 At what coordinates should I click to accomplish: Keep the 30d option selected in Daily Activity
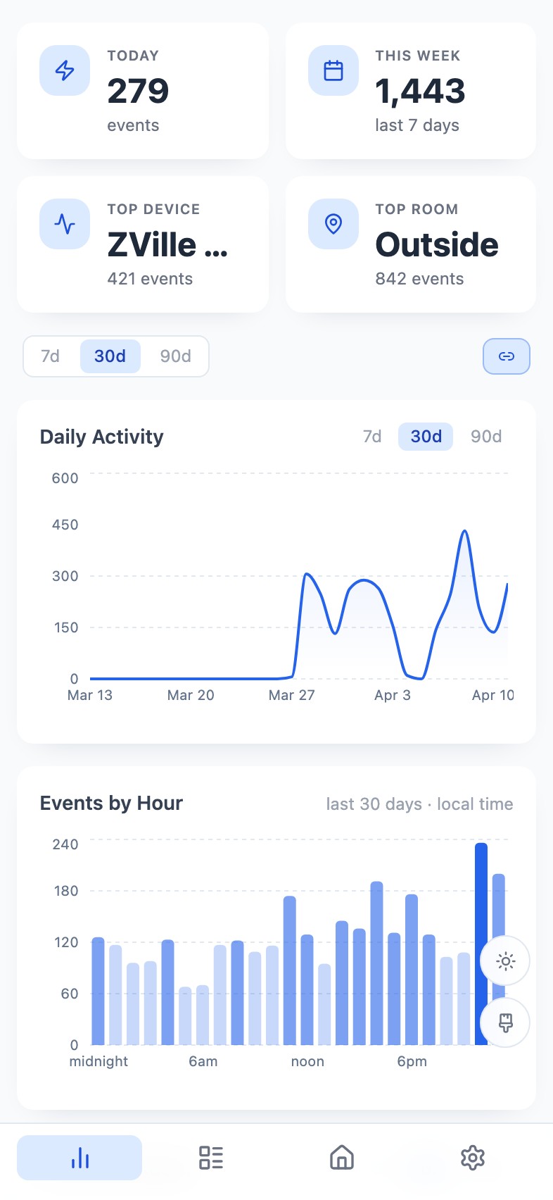click(426, 437)
